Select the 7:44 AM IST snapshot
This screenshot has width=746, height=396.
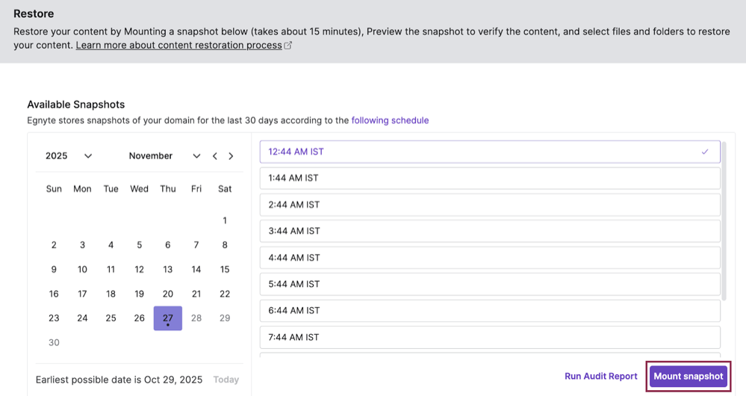489,337
